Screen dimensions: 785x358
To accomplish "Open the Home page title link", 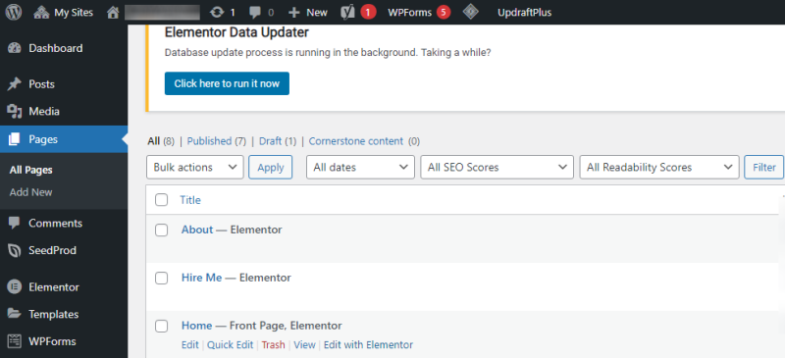I will point(197,326).
